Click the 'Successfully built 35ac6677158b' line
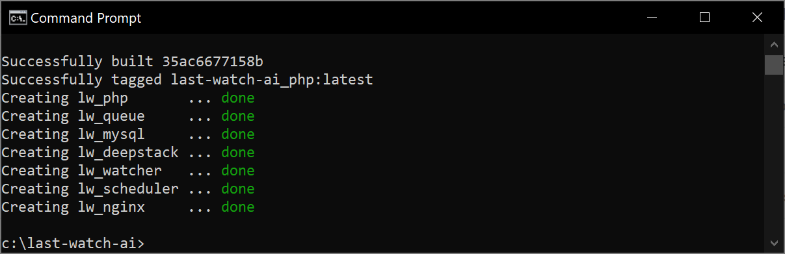Screen dimensions: 785x254 [132, 62]
